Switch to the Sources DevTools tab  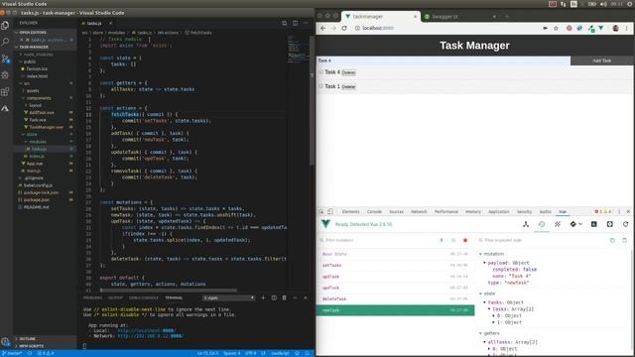point(396,211)
